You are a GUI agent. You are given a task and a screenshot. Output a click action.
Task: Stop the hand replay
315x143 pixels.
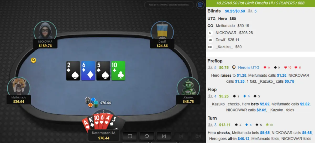coord(130,136)
